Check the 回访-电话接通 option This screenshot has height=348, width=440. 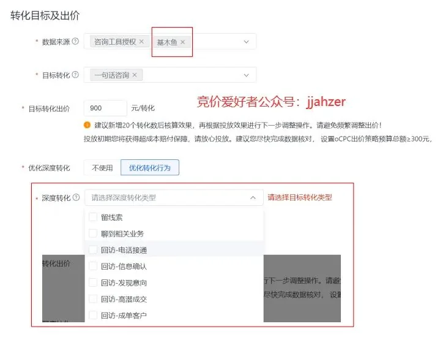coord(93,250)
